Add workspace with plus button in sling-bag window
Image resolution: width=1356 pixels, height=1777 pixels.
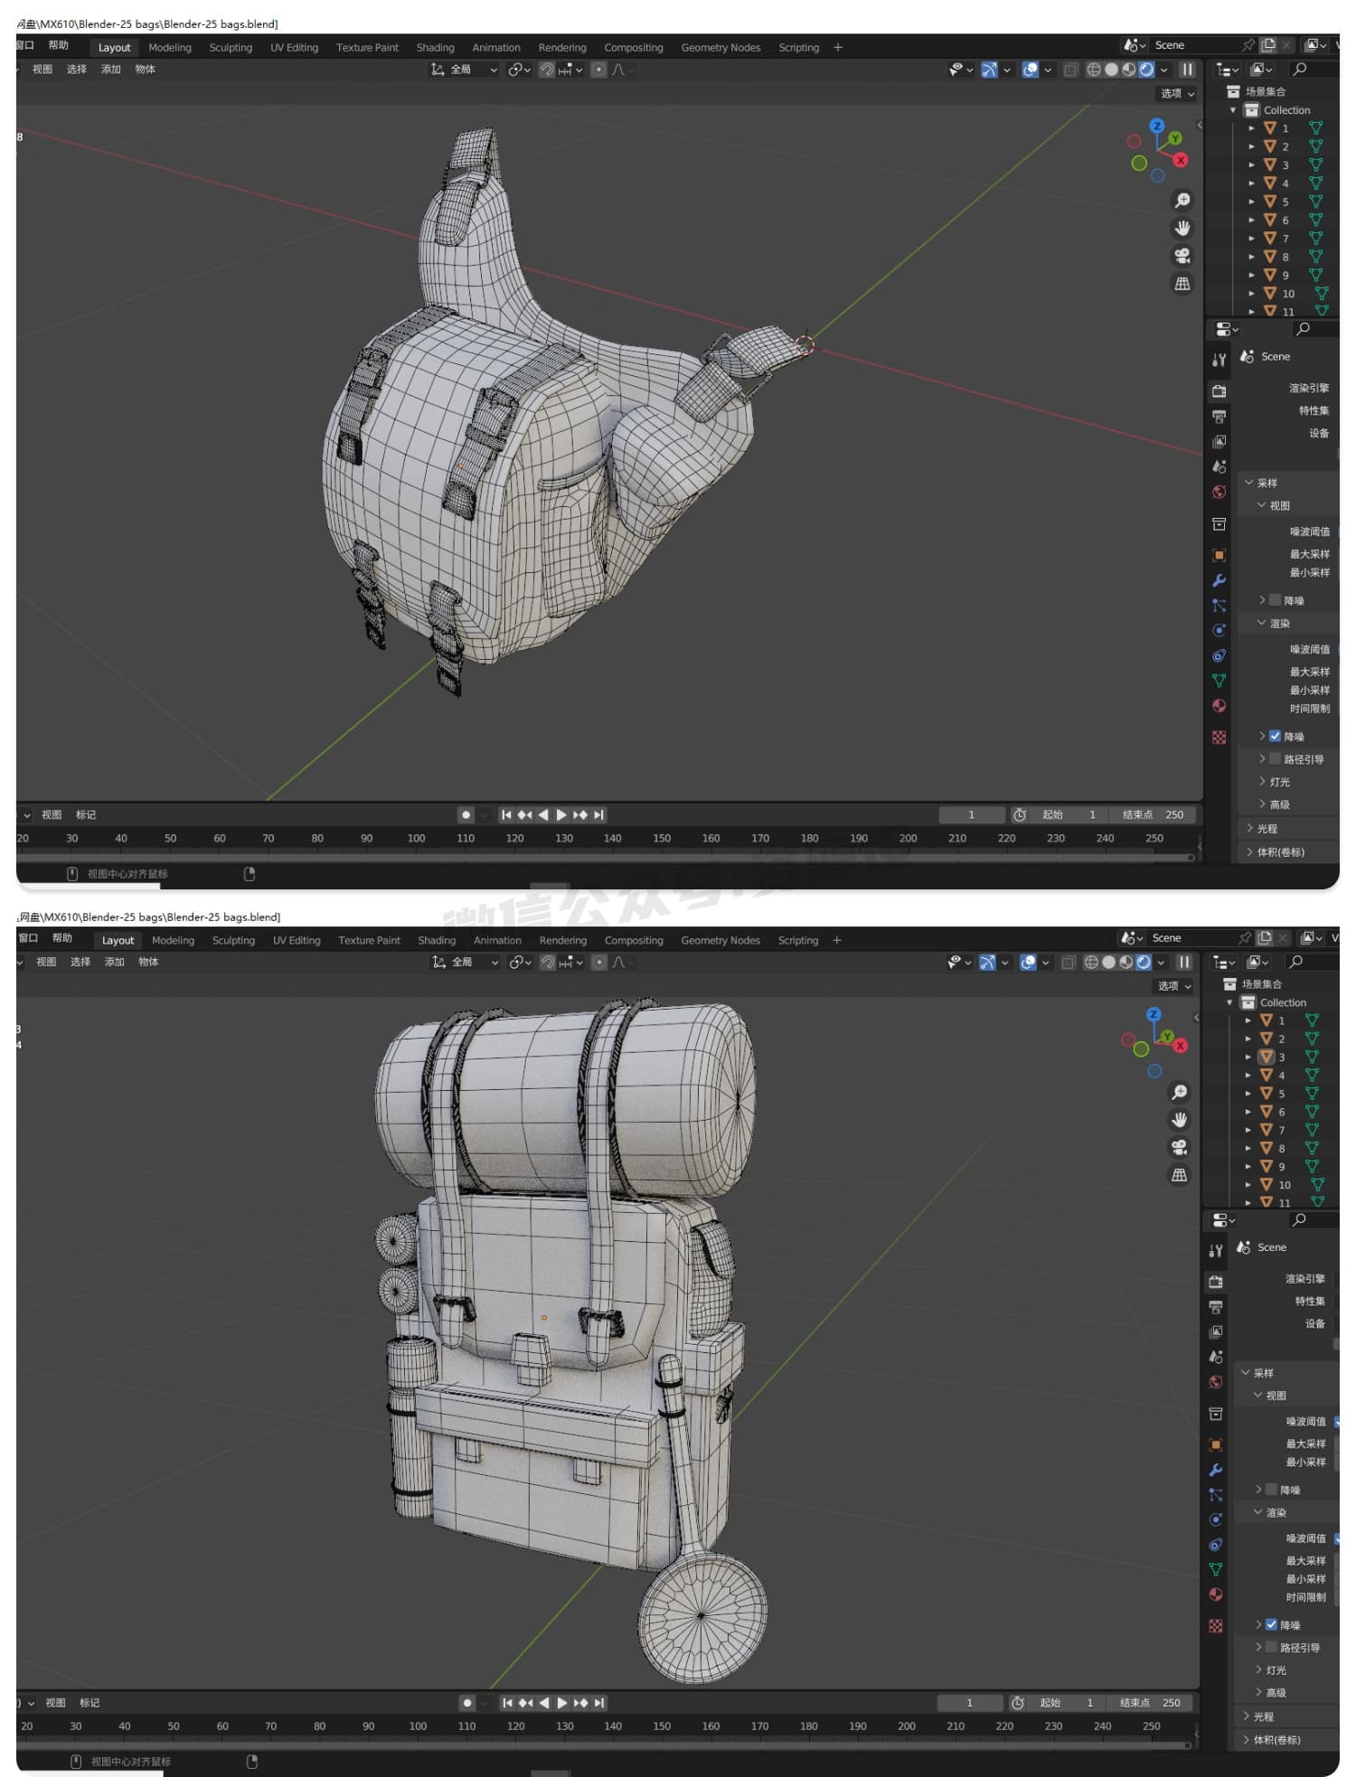[838, 47]
